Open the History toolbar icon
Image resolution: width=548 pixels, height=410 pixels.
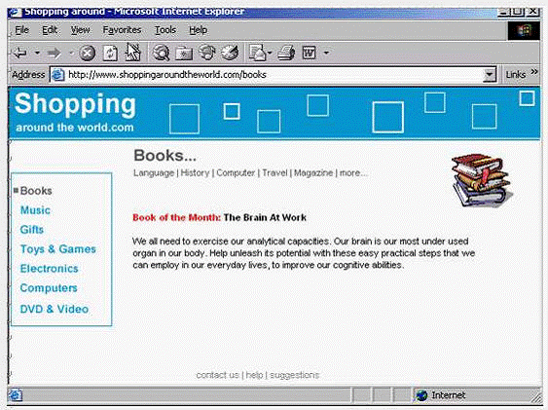(x=230, y=53)
